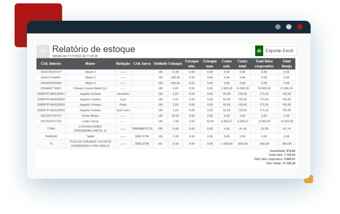Viewport: 340px width, 214px height.
Task: Click the green Excel spreadsheet icon
Action: 259,51
